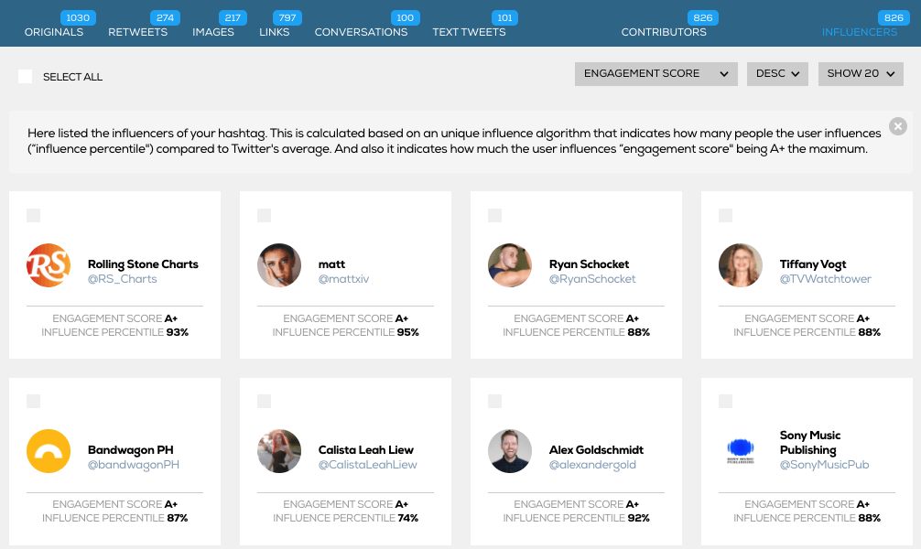Click Calista Leah Liew's profile avatar
Screen dimensions: 921x549
coord(279,451)
